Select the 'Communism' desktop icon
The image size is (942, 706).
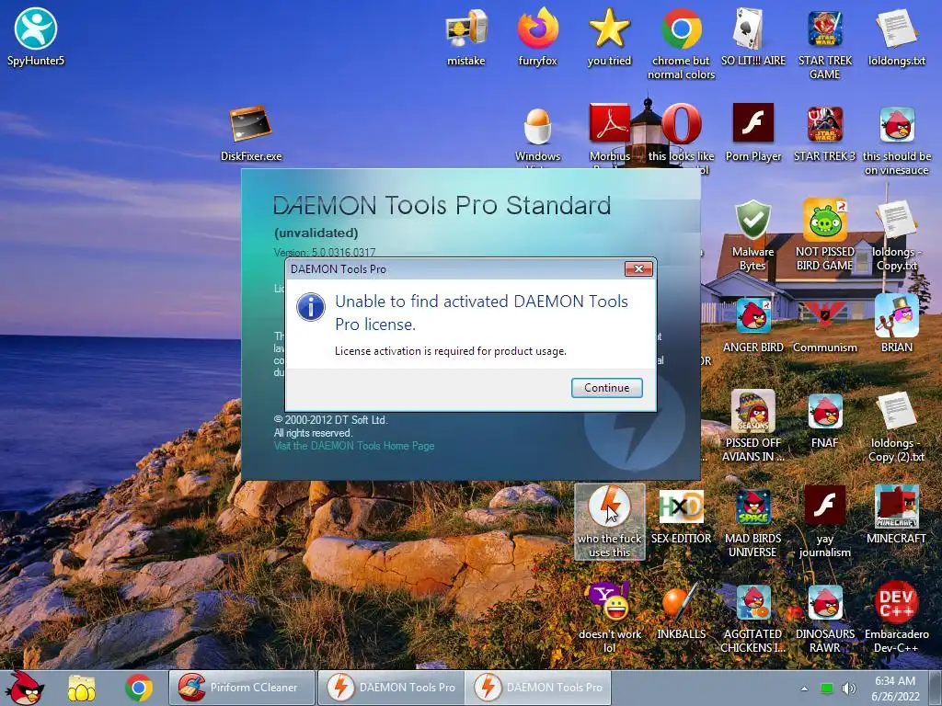[825, 325]
